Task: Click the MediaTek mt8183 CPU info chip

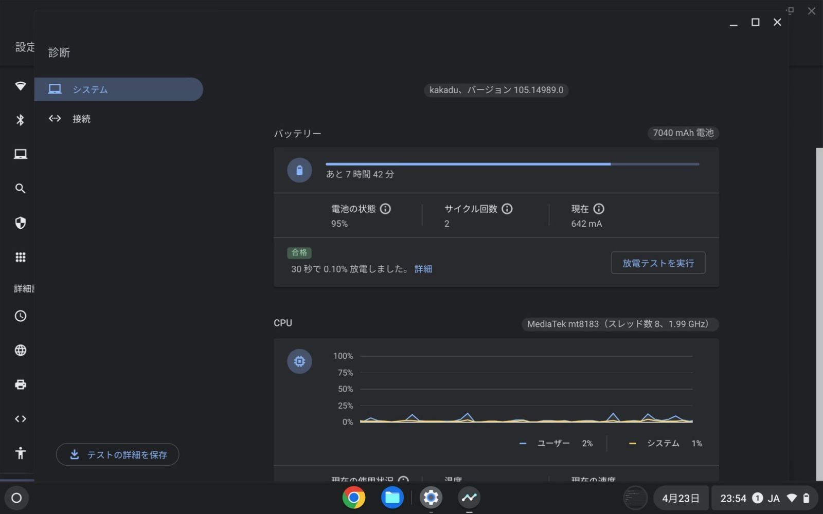Action: pos(620,324)
